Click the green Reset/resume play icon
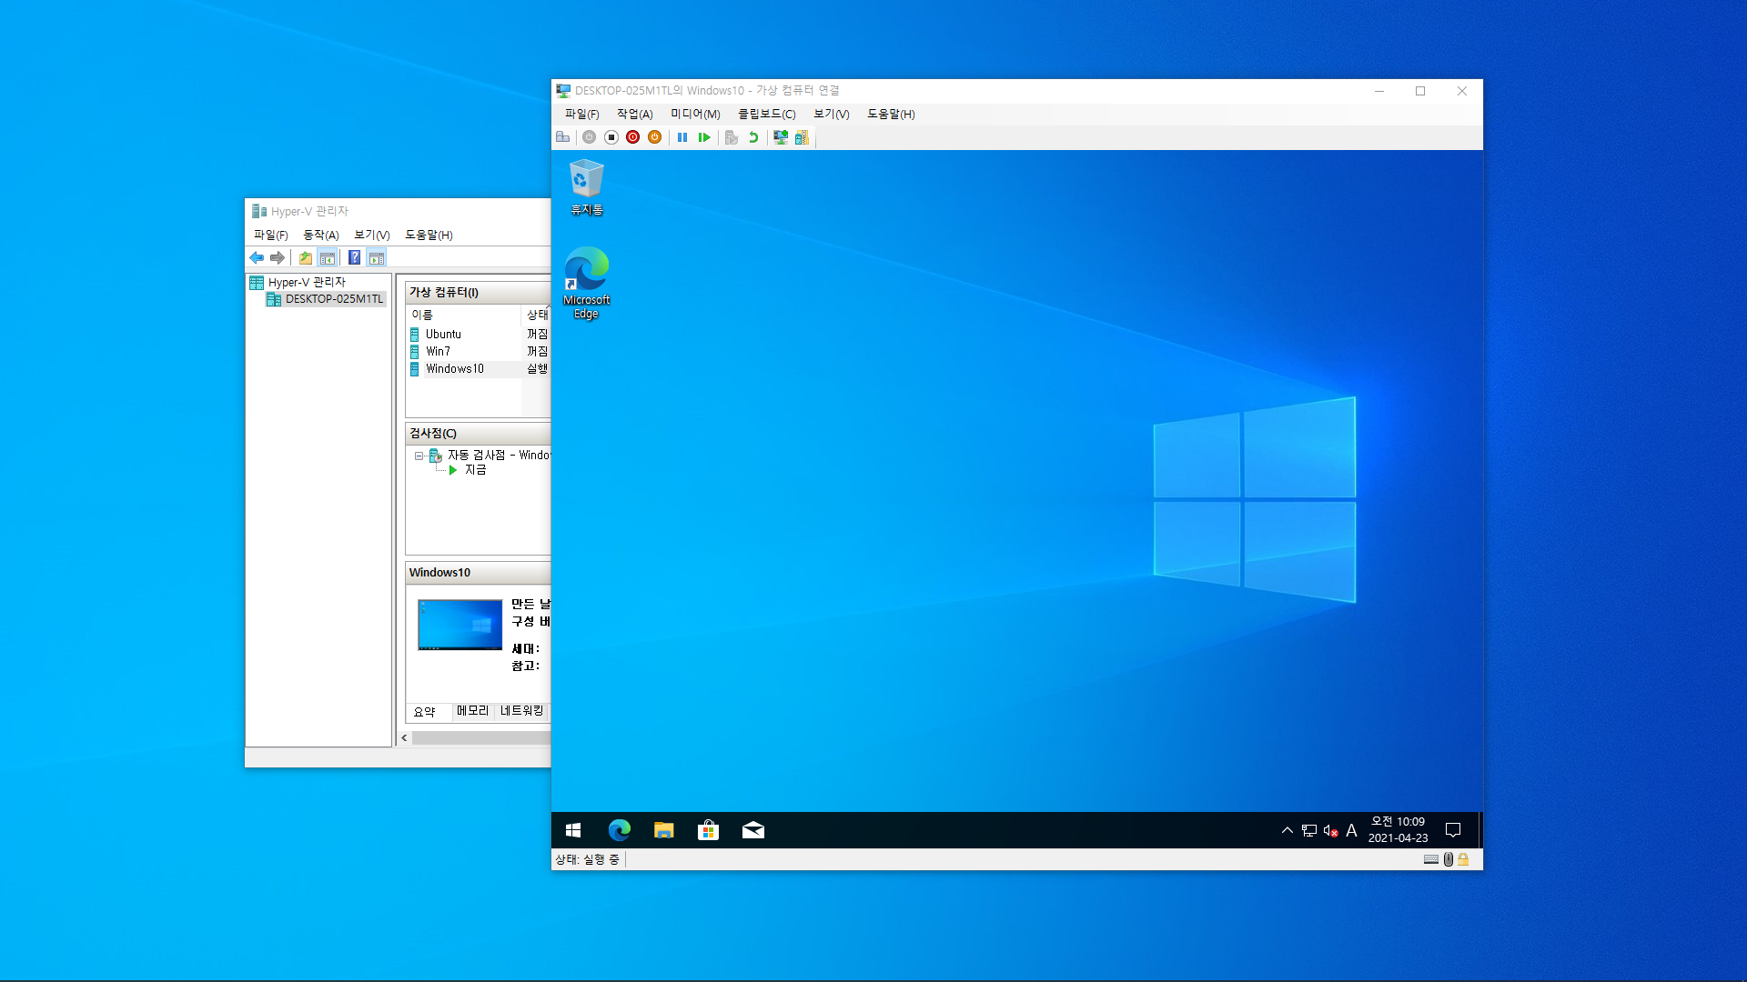Screen dimensions: 1747x982 point(704,137)
